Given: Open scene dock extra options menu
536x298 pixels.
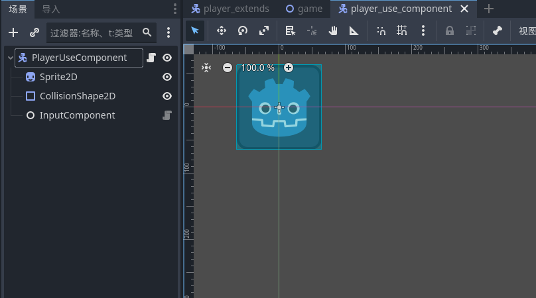Looking at the screenshot, I should point(168,32).
